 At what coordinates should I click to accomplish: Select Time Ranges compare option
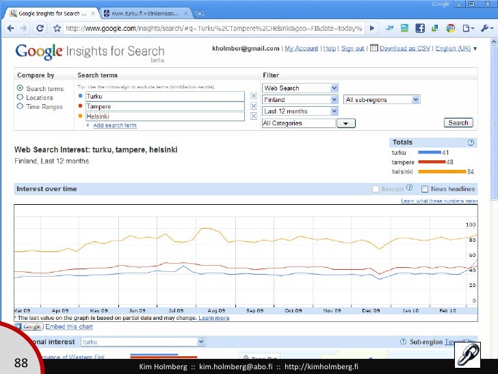[20, 106]
